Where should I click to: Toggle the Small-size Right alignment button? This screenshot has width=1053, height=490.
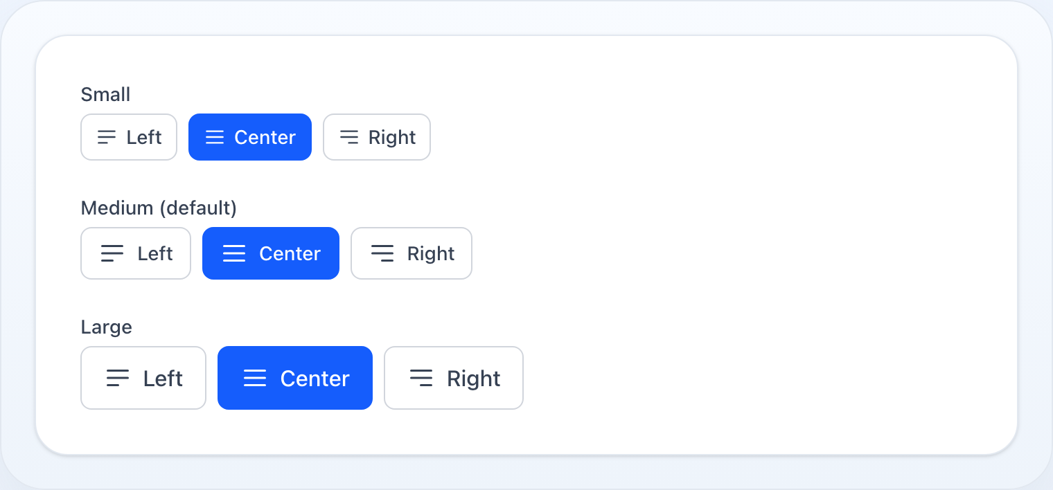[x=377, y=137]
